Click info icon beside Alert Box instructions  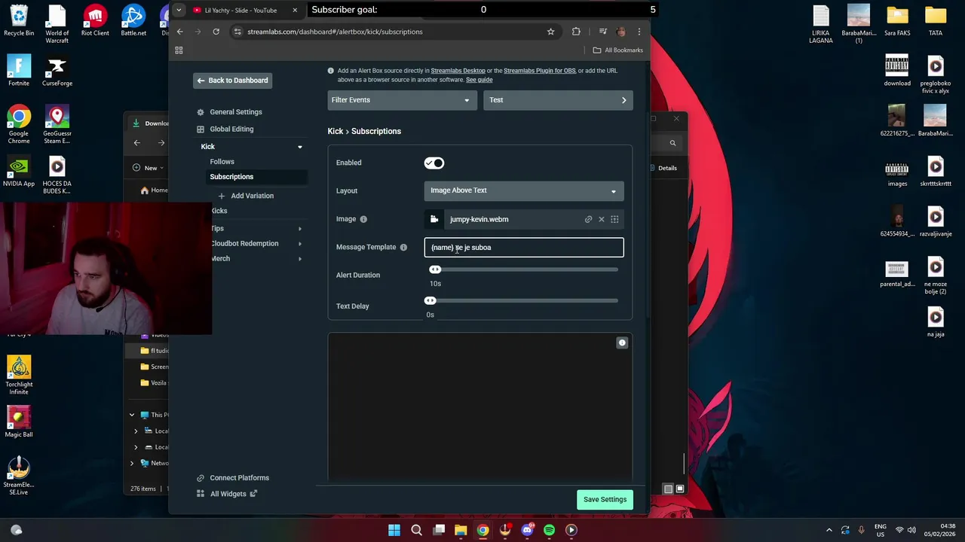point(330,71)
